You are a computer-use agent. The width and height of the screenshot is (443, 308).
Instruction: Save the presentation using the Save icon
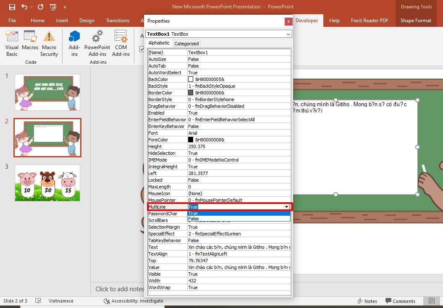[12, 7]
